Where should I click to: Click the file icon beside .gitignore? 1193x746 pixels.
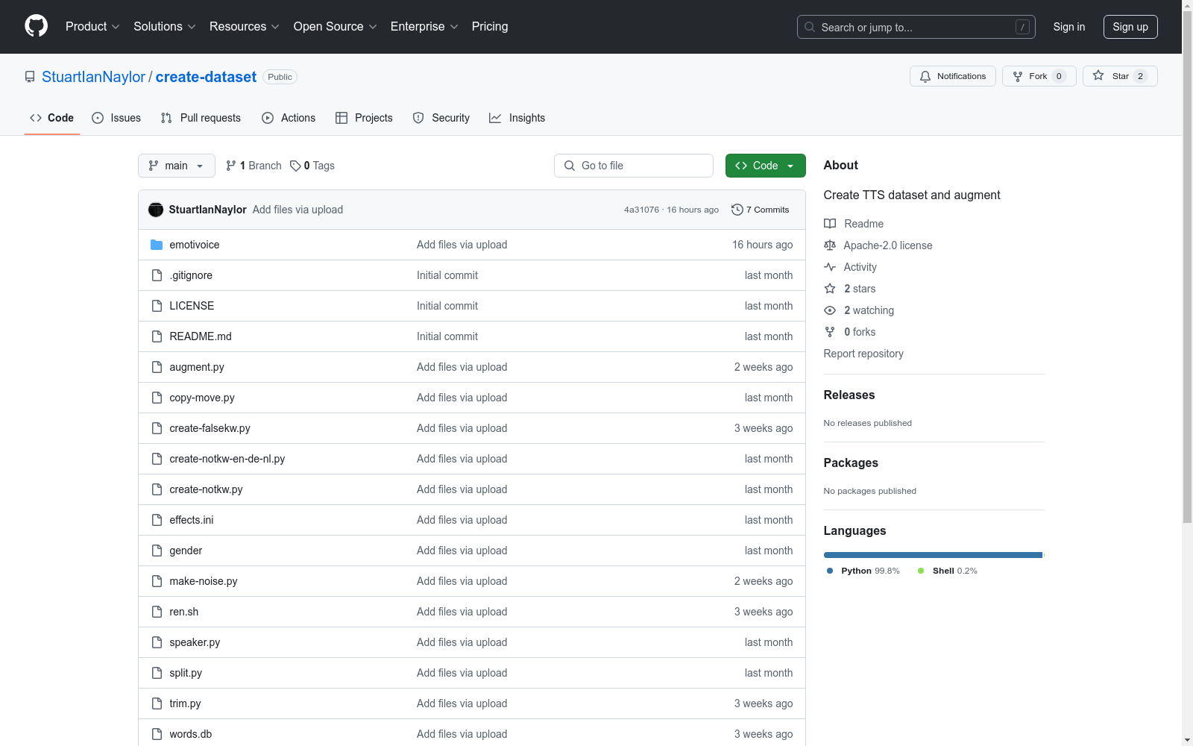pos(157,275)
